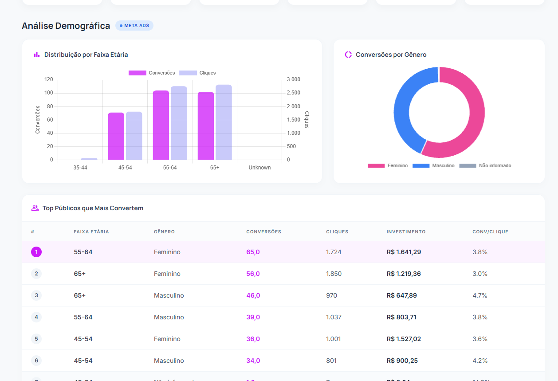Click the bar chart icon beside Distribuição por Faixa Etária
The height and width of the screenshot is (381, 558).
pyautogui.click(x=37, y=55)
